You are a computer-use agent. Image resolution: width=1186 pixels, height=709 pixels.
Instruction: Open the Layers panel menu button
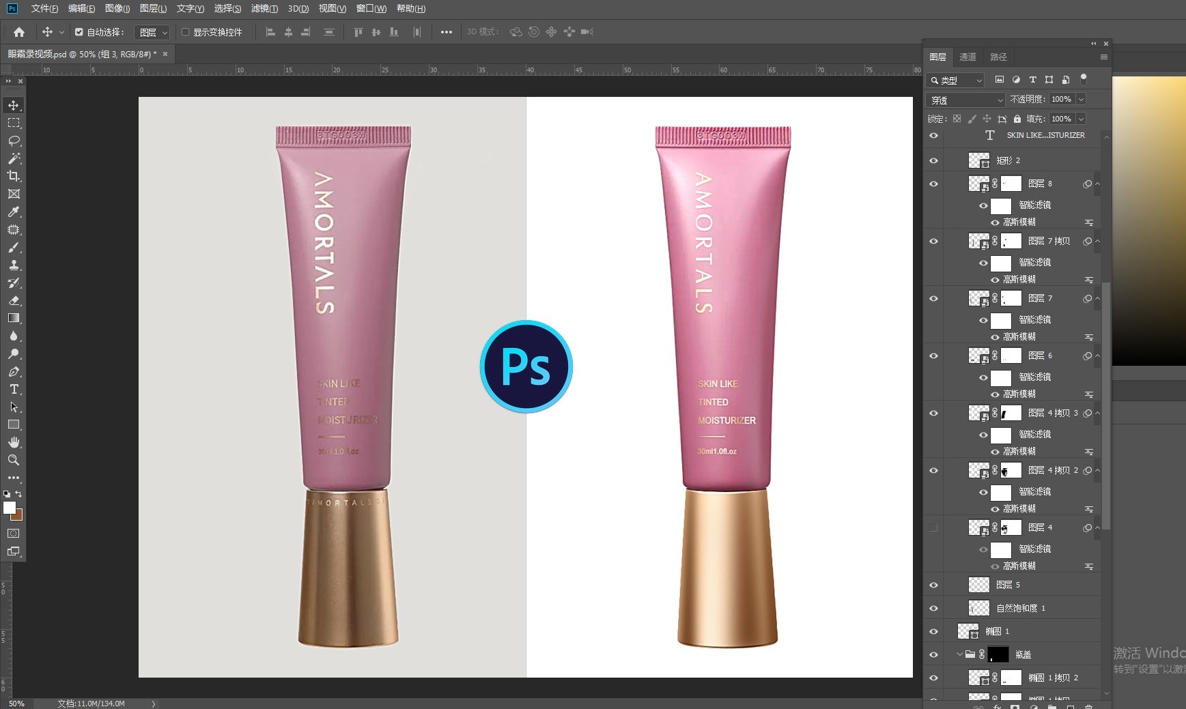coord(1104,57)
